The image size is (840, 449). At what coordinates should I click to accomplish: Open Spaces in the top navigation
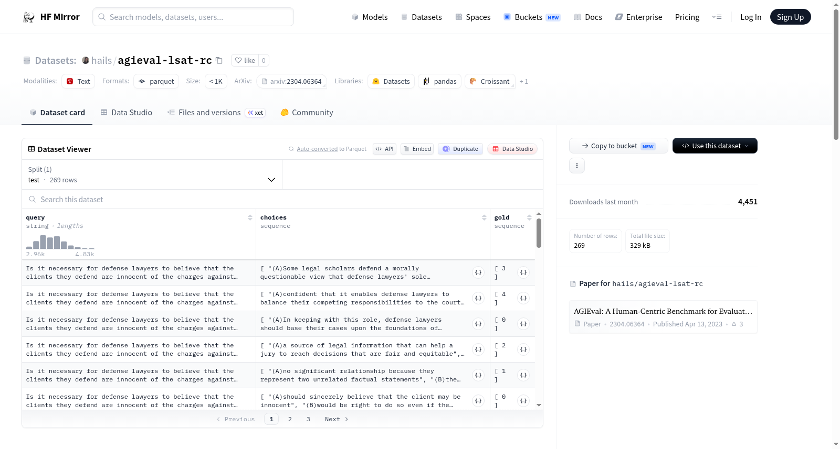tap(473, 17)
